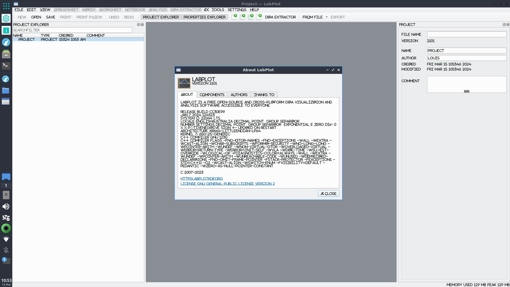This screenshot has height=287, width=510.
Task: Float the Project properties panel
Action: click(x=504, y=24)
